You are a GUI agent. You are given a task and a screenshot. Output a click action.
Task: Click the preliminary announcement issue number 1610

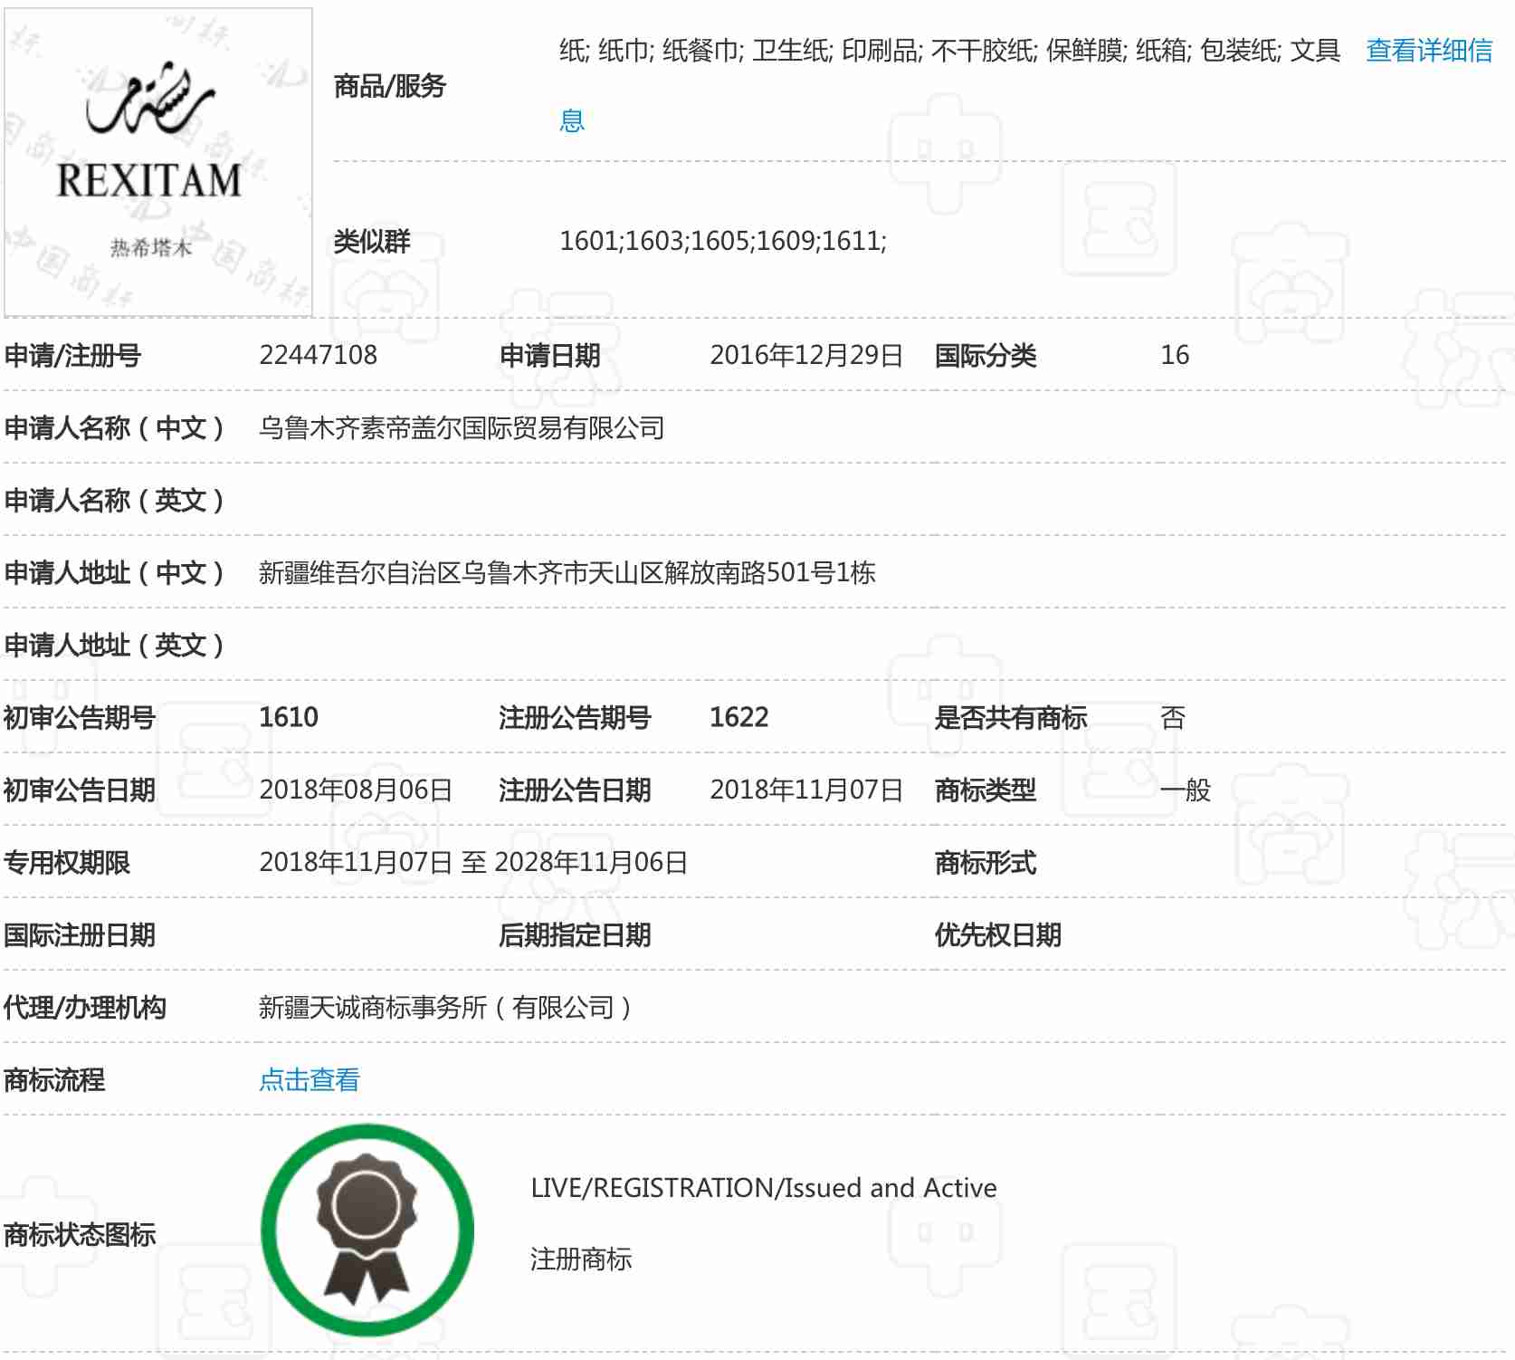pyautogui.click(x=289, y=717)
